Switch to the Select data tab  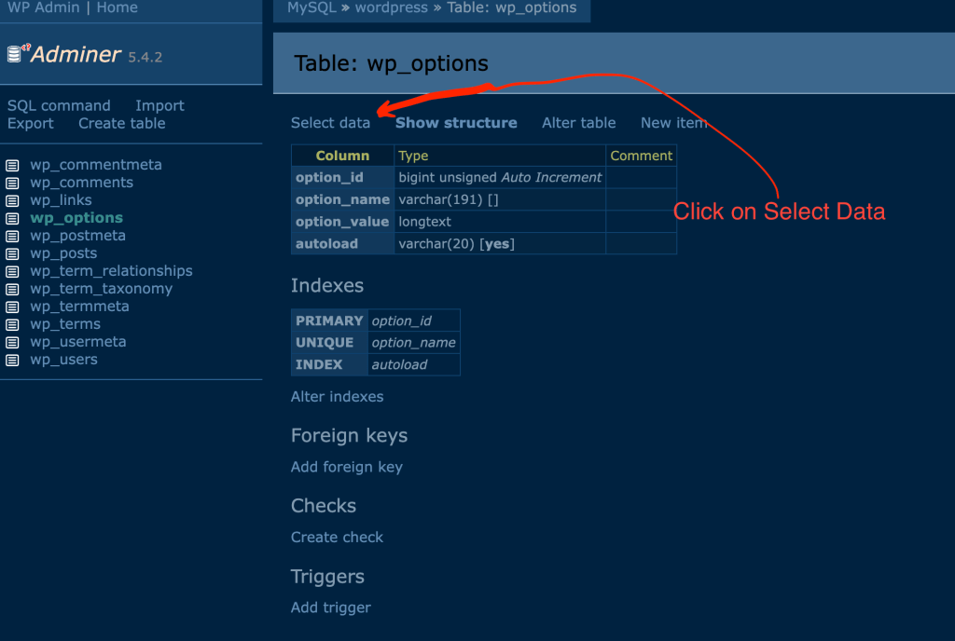click(x=330, y=122)
